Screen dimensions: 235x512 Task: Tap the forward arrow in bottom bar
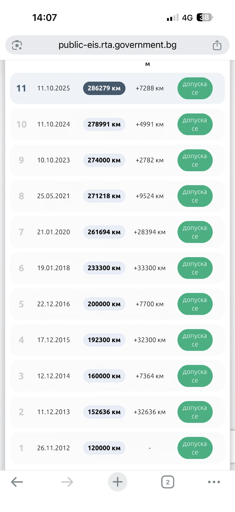[67, 482]
